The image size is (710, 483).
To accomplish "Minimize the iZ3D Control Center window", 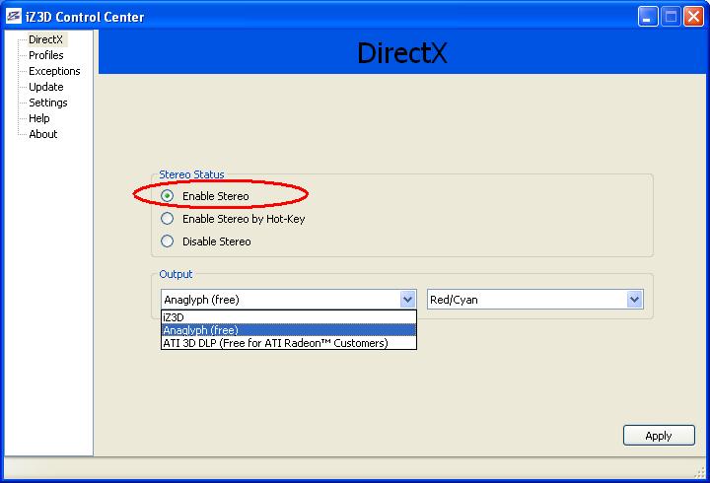I will click(648, 17).
